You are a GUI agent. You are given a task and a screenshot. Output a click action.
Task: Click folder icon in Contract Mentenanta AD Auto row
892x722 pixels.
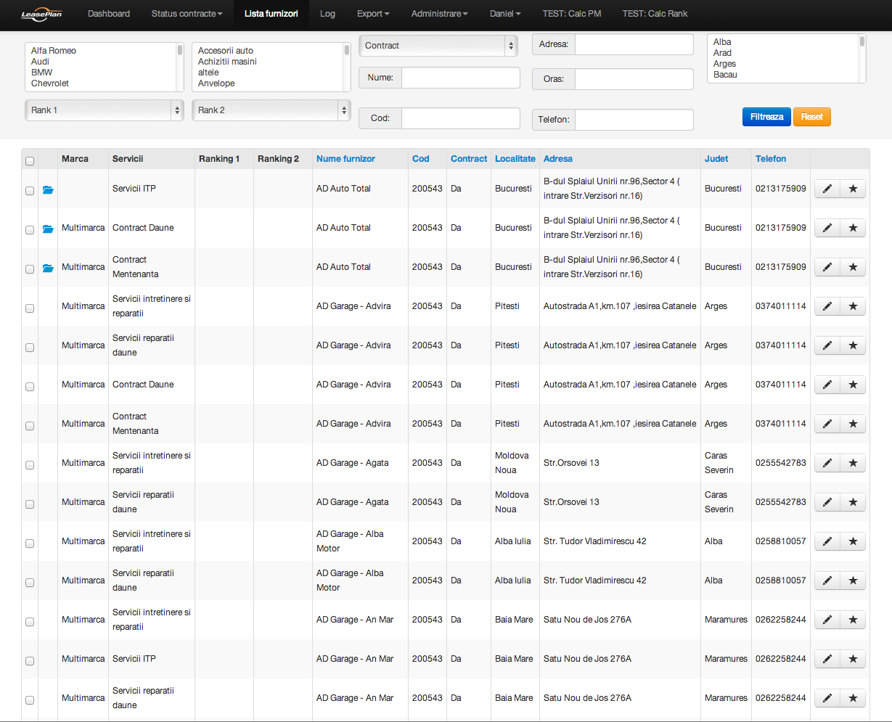tap(48, 268)
